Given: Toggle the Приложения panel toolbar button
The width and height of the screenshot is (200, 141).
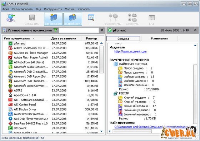Looking at the screenshot, I should (53, 19).
